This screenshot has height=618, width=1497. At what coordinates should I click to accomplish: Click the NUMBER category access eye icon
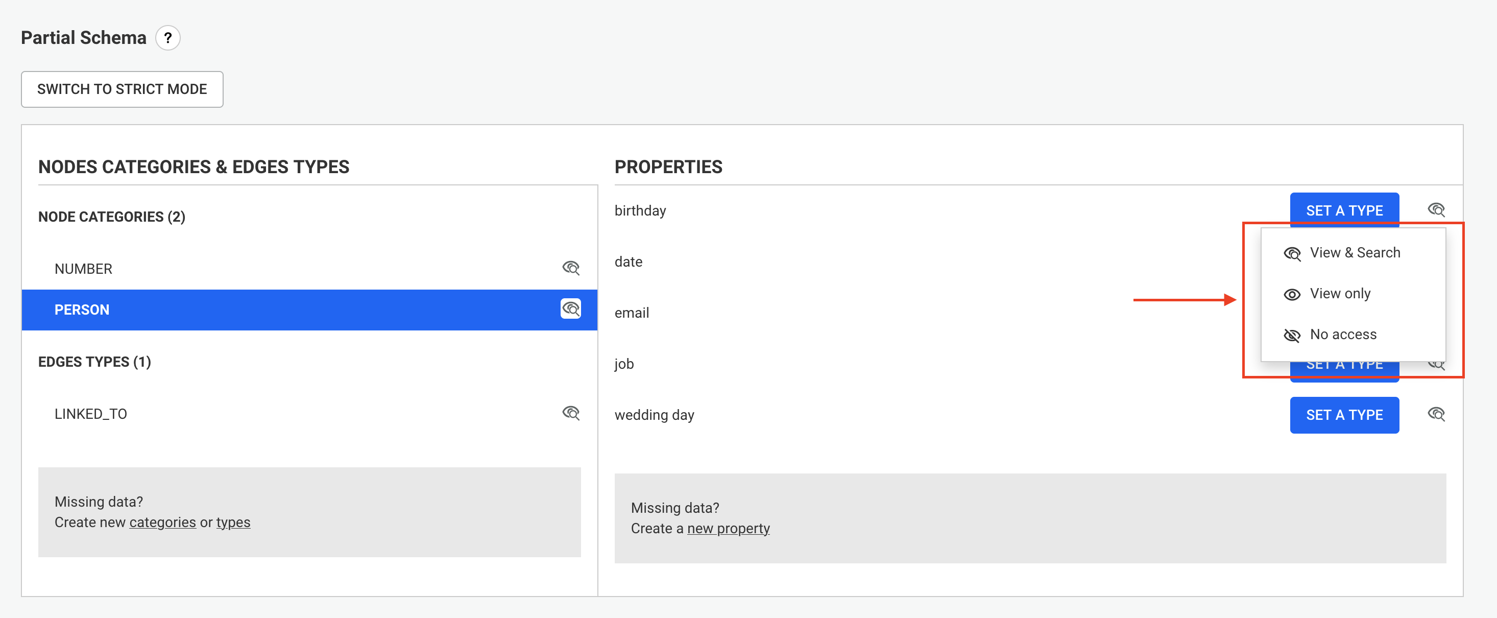[x=571, y=268]
